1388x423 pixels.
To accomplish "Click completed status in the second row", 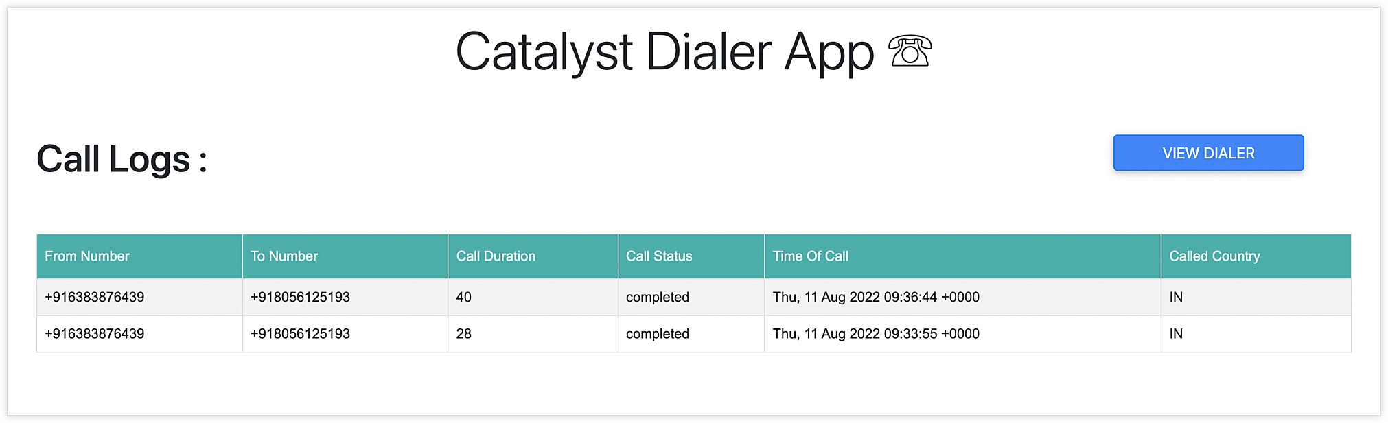I will pyautogui.click(x=658, y=335).
